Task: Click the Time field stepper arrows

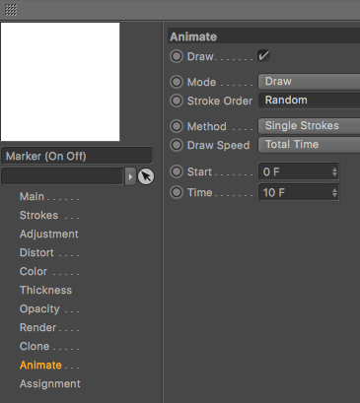Action: click(x=334, y=193)
